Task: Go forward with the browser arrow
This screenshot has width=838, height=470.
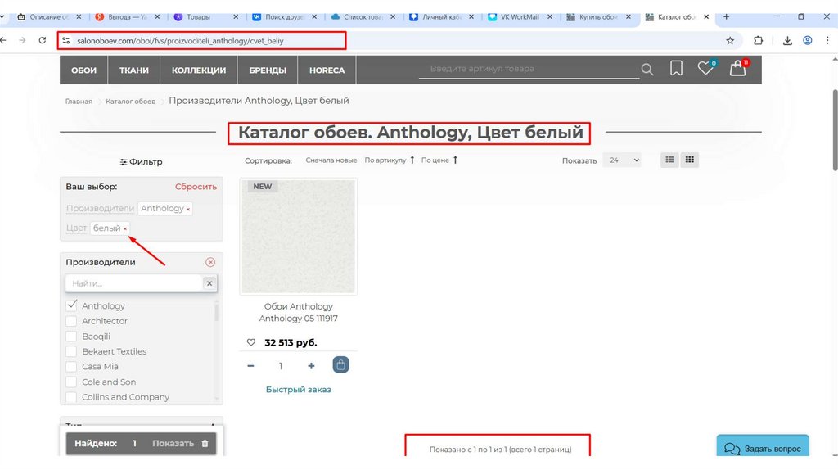Action: 22,40
